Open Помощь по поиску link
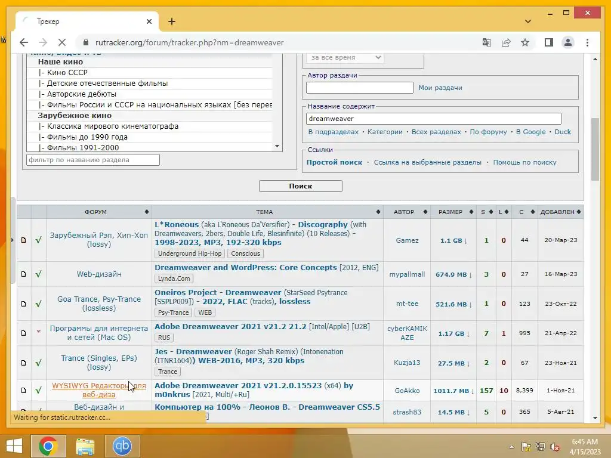Viewport: 611px width, 458px height. pos(524,162)
